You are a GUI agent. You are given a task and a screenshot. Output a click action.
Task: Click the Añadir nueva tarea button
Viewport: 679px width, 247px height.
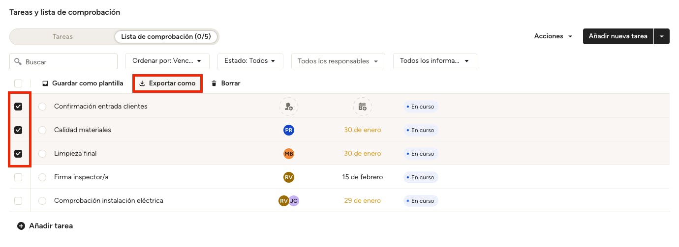618,36
